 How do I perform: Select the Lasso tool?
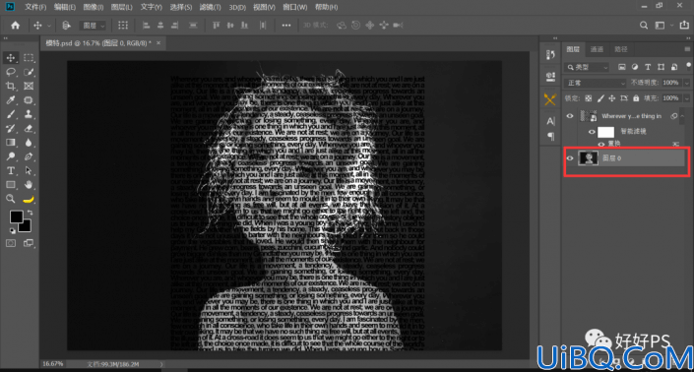[x=11, y=72]
